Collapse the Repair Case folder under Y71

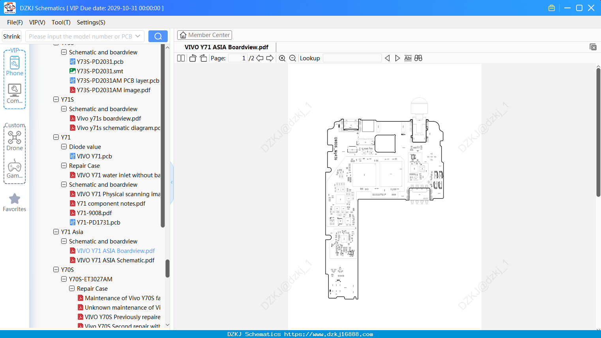(64, 165)
